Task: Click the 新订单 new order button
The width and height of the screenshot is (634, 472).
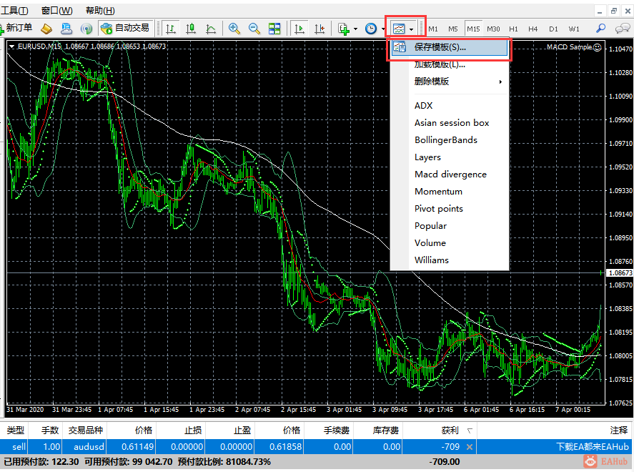Action: click(16, 28)
